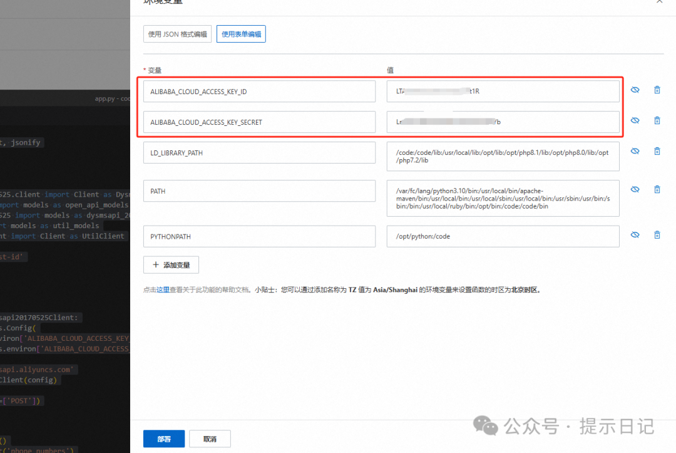676x453 pixels.
Task: Select the 使用表单编辑 tab
Action: pyautogui.click(x=241, y=34)
